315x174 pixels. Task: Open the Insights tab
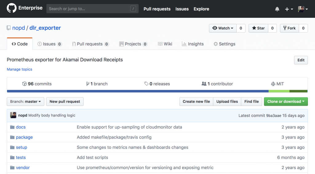pos(193,44)
